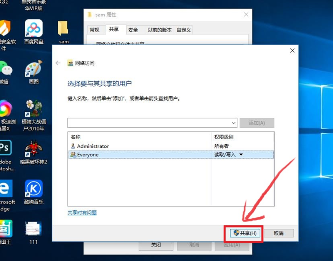Click 取消 in the sam properties window

pyautogui.click(x=194, y=245)
